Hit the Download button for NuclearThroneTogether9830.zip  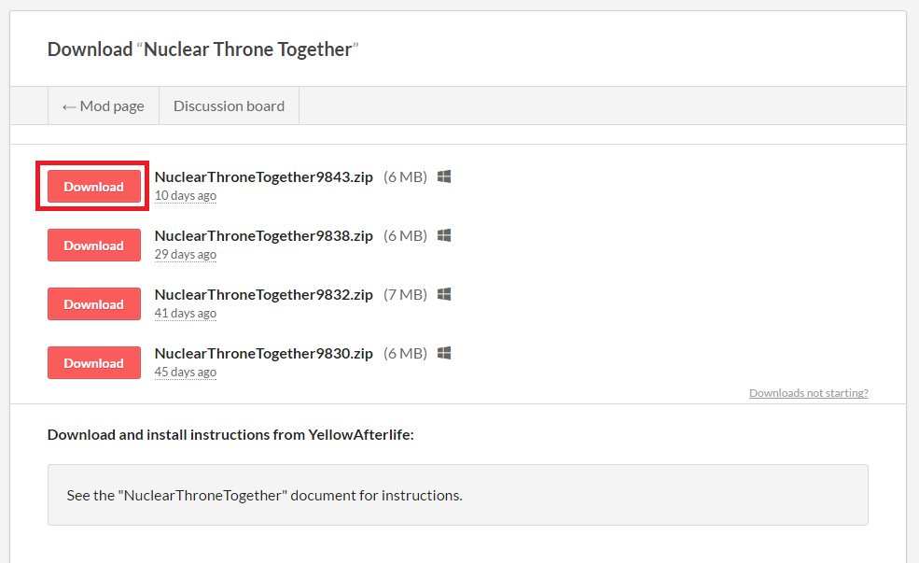[93, 363]
